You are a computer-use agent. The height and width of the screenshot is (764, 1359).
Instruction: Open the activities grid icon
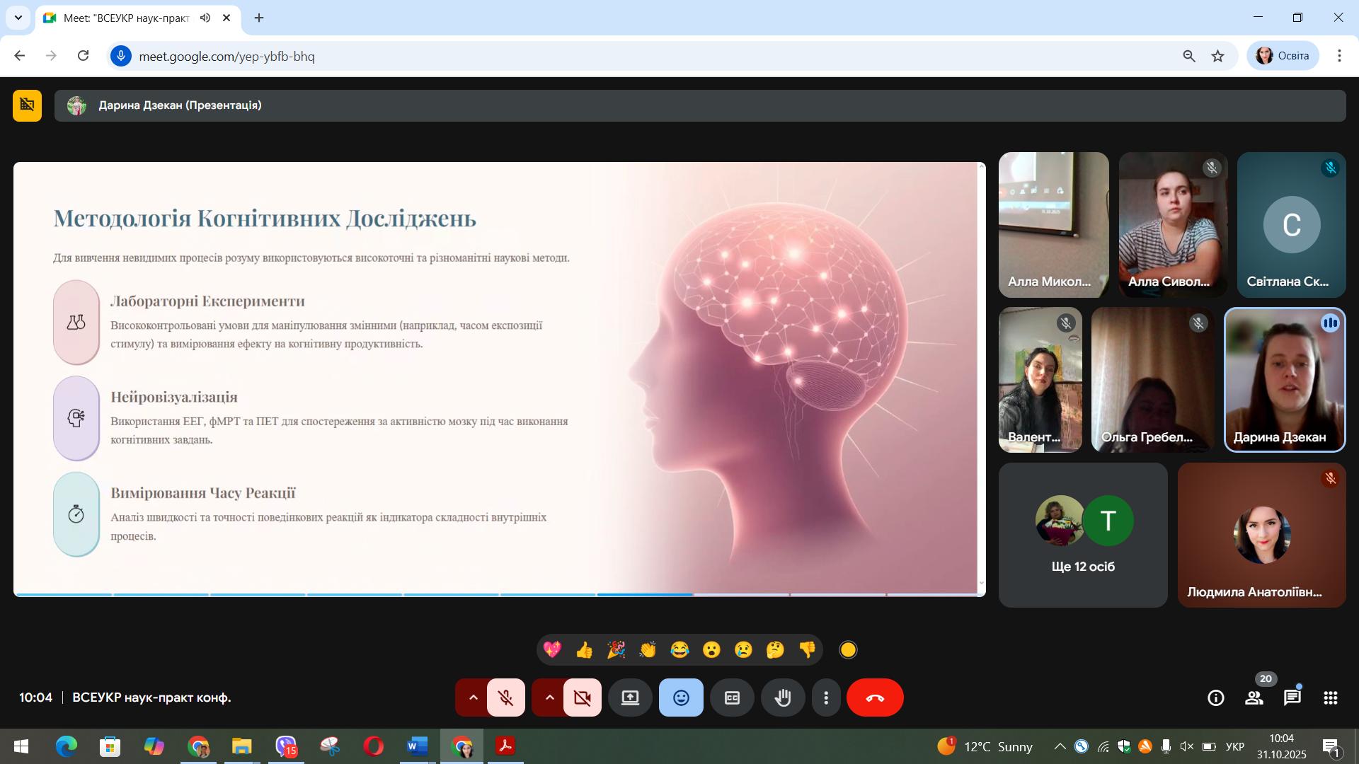tap(1331, 698)
